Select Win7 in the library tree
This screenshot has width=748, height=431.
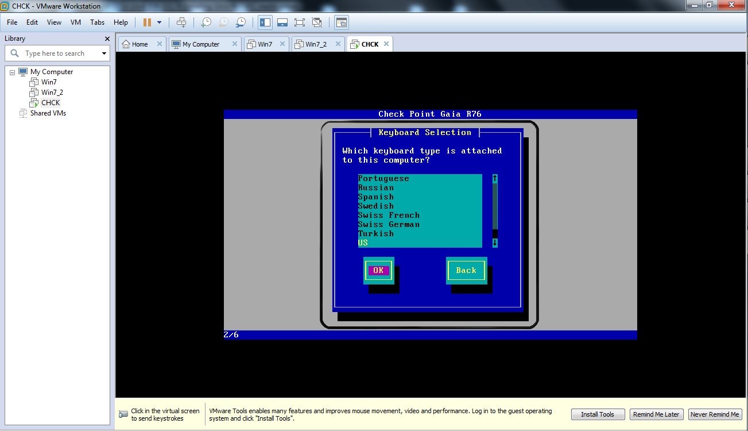(49, 82)
